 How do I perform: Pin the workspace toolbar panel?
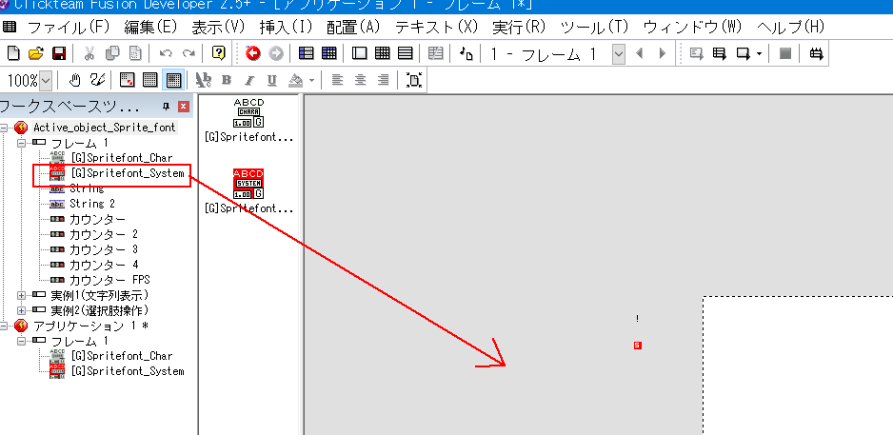167,107
